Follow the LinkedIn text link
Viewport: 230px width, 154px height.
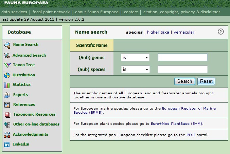(21, 144)
